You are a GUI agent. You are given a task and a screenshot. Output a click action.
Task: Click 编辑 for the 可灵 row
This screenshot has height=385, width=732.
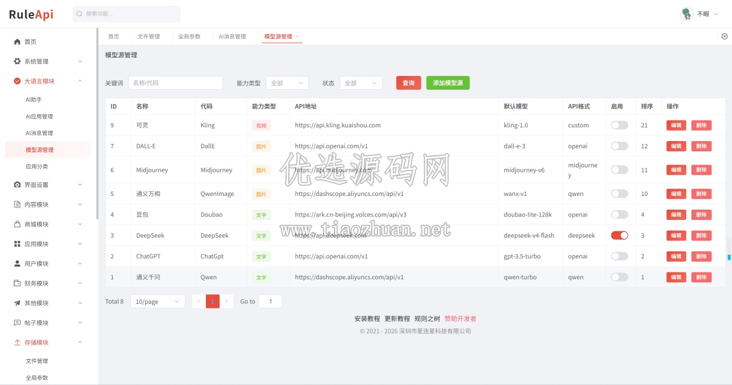[x=676, y=125]
